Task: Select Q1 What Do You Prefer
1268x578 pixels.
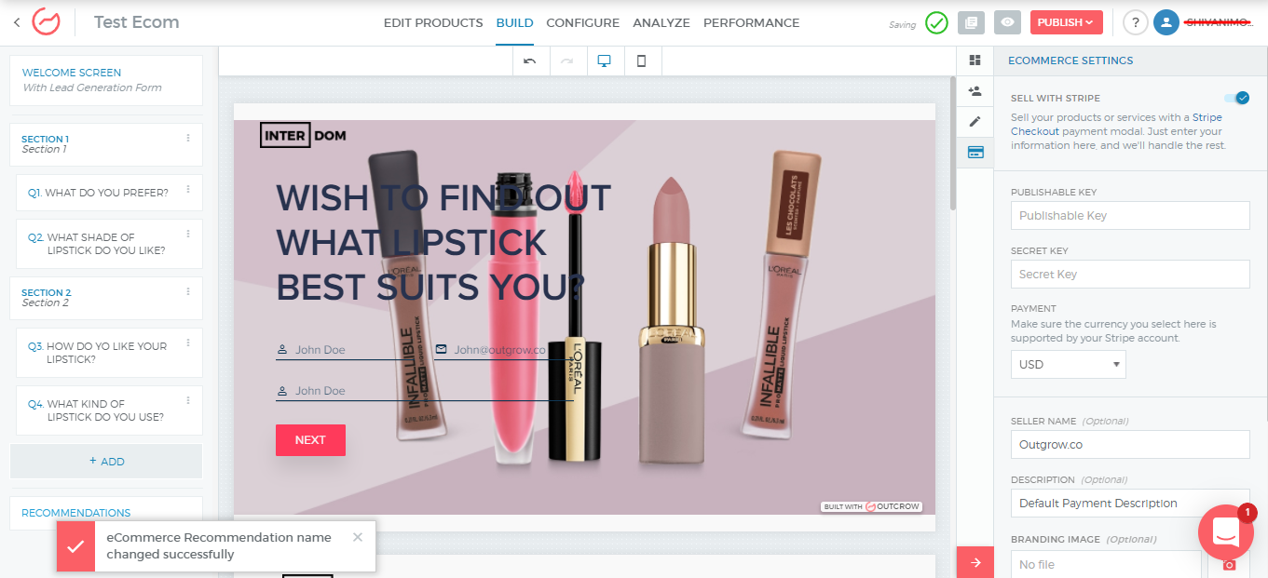Action: point(109,193)
